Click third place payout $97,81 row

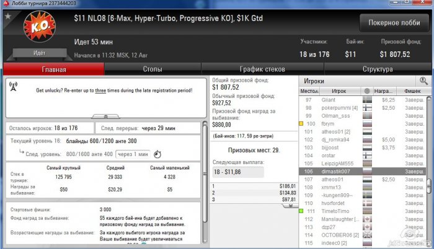pos(254,199)
